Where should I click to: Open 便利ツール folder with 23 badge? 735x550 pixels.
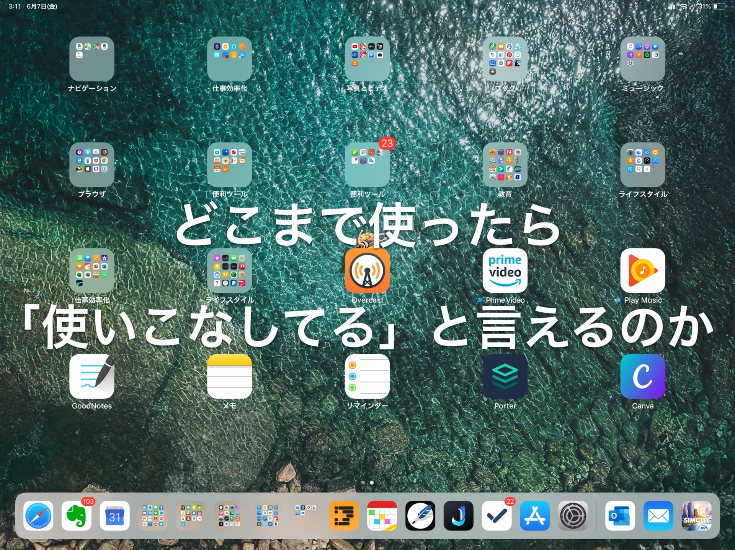[367, 165]
